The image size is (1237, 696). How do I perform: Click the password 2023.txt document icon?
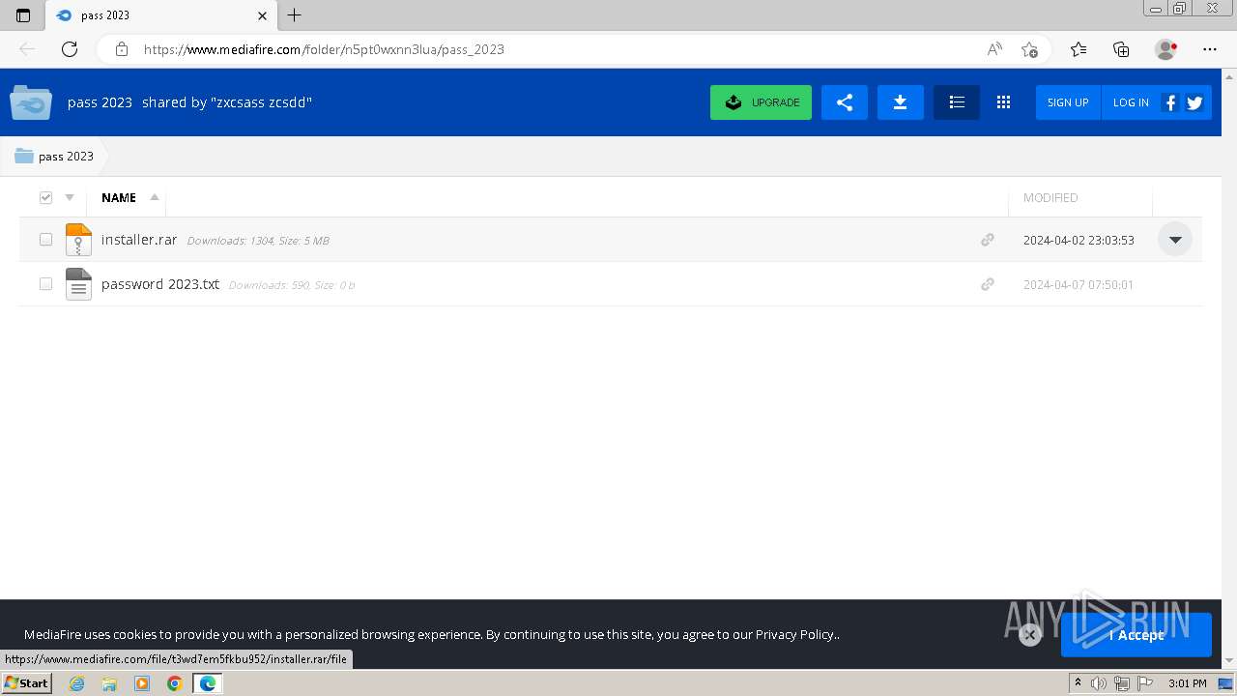pyautogui.click(x=78, y=284)
